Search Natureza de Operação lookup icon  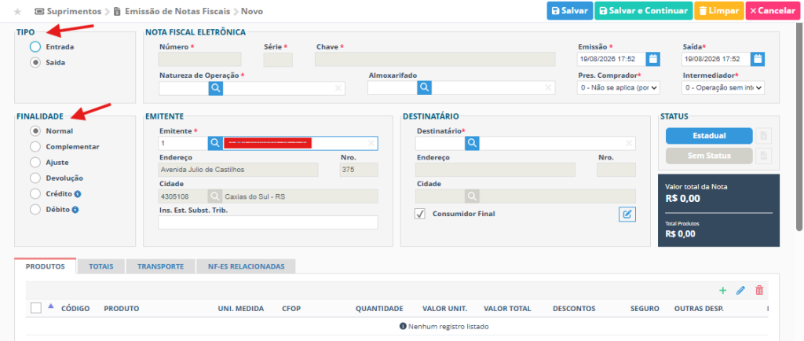216,88
